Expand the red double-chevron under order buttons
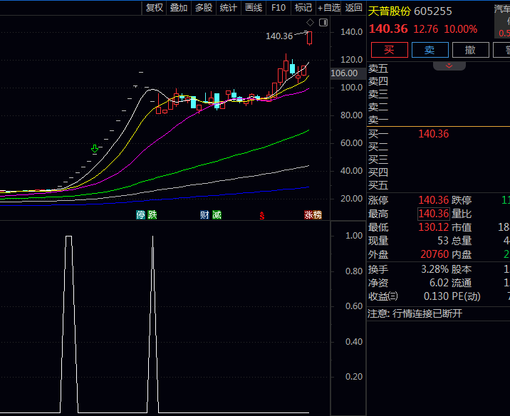Viewport: 510px width, 416px height. (x=449, y=66)
